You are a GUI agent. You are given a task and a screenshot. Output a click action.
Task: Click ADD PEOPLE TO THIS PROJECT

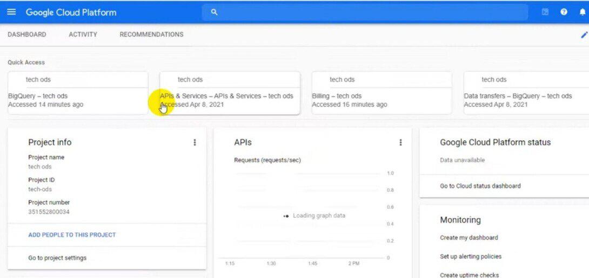pyautogui.click(x=72, y=235)
